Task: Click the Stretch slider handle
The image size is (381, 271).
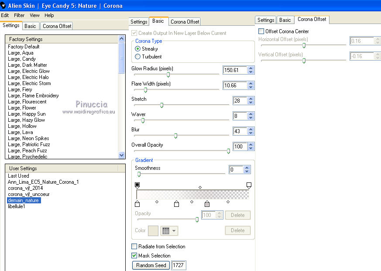Action: [x=161, y=105]
